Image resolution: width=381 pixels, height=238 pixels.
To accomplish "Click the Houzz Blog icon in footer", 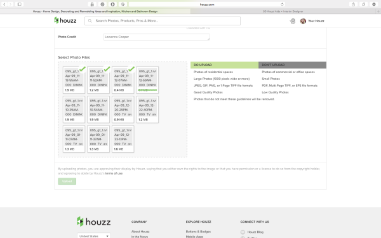I will (243, 232).
